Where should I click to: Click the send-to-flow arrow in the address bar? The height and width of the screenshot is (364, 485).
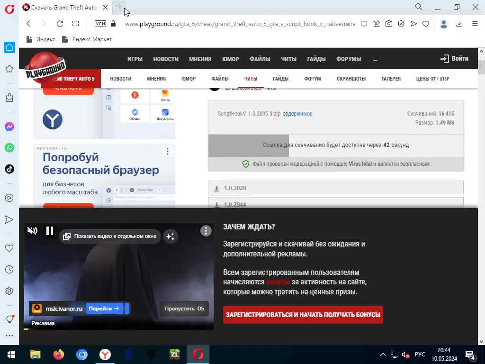tap(413, 24)
